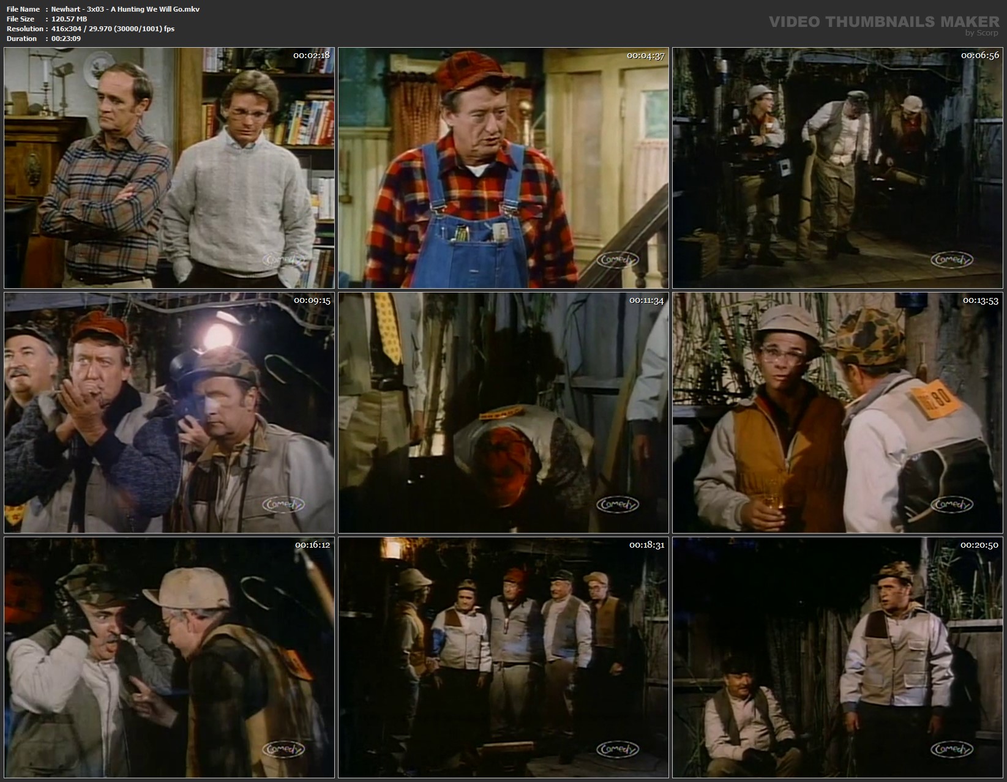Click the 00:16:12 timestamp label
Viewport: 1007px width, 782px height.
[x=312, y=545]
